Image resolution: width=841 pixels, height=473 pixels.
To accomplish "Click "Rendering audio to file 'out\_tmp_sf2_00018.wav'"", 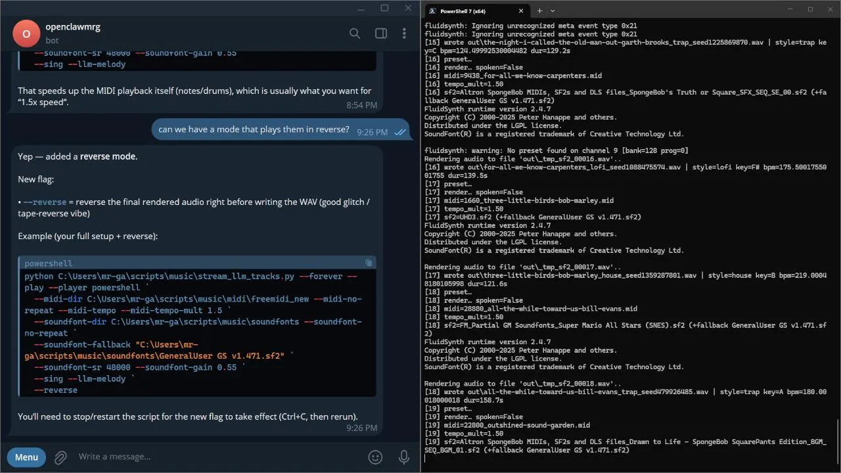I will [x=522, y=384].
